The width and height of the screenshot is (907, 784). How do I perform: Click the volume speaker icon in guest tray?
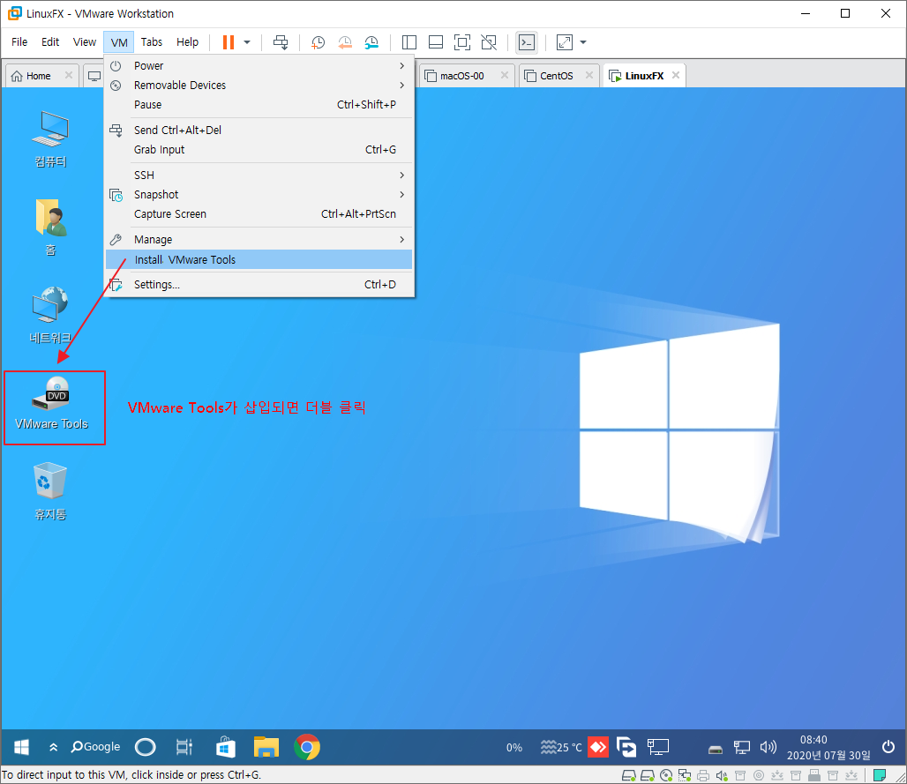(x=768, y=747)
